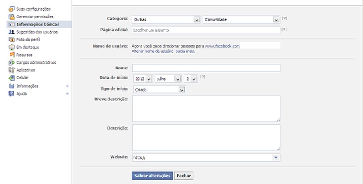Open Em destaque section
Viewport: 363px width, 184px height.
pyautogui.click(x=28, y=47)
